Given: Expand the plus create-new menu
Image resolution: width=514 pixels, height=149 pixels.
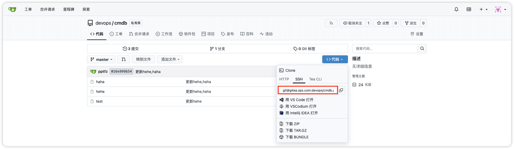Looking at the screenshot, I should click(x=483, y=9).
